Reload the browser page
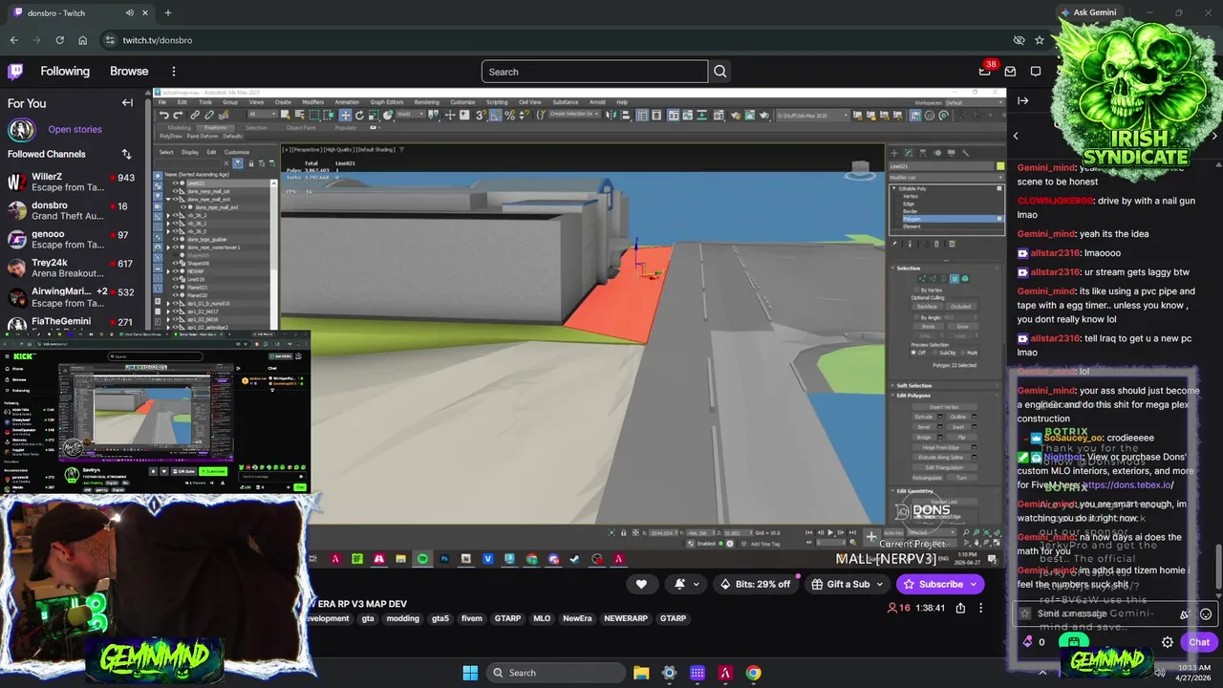 pos(59,40)
